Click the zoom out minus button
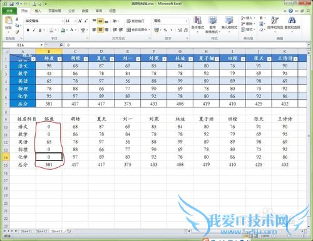Image resolution: width=313 pixels, height=241 pixels. 274,236
